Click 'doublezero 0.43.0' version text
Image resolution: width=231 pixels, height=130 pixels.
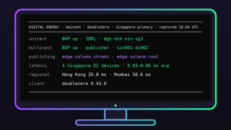point(84,83)
